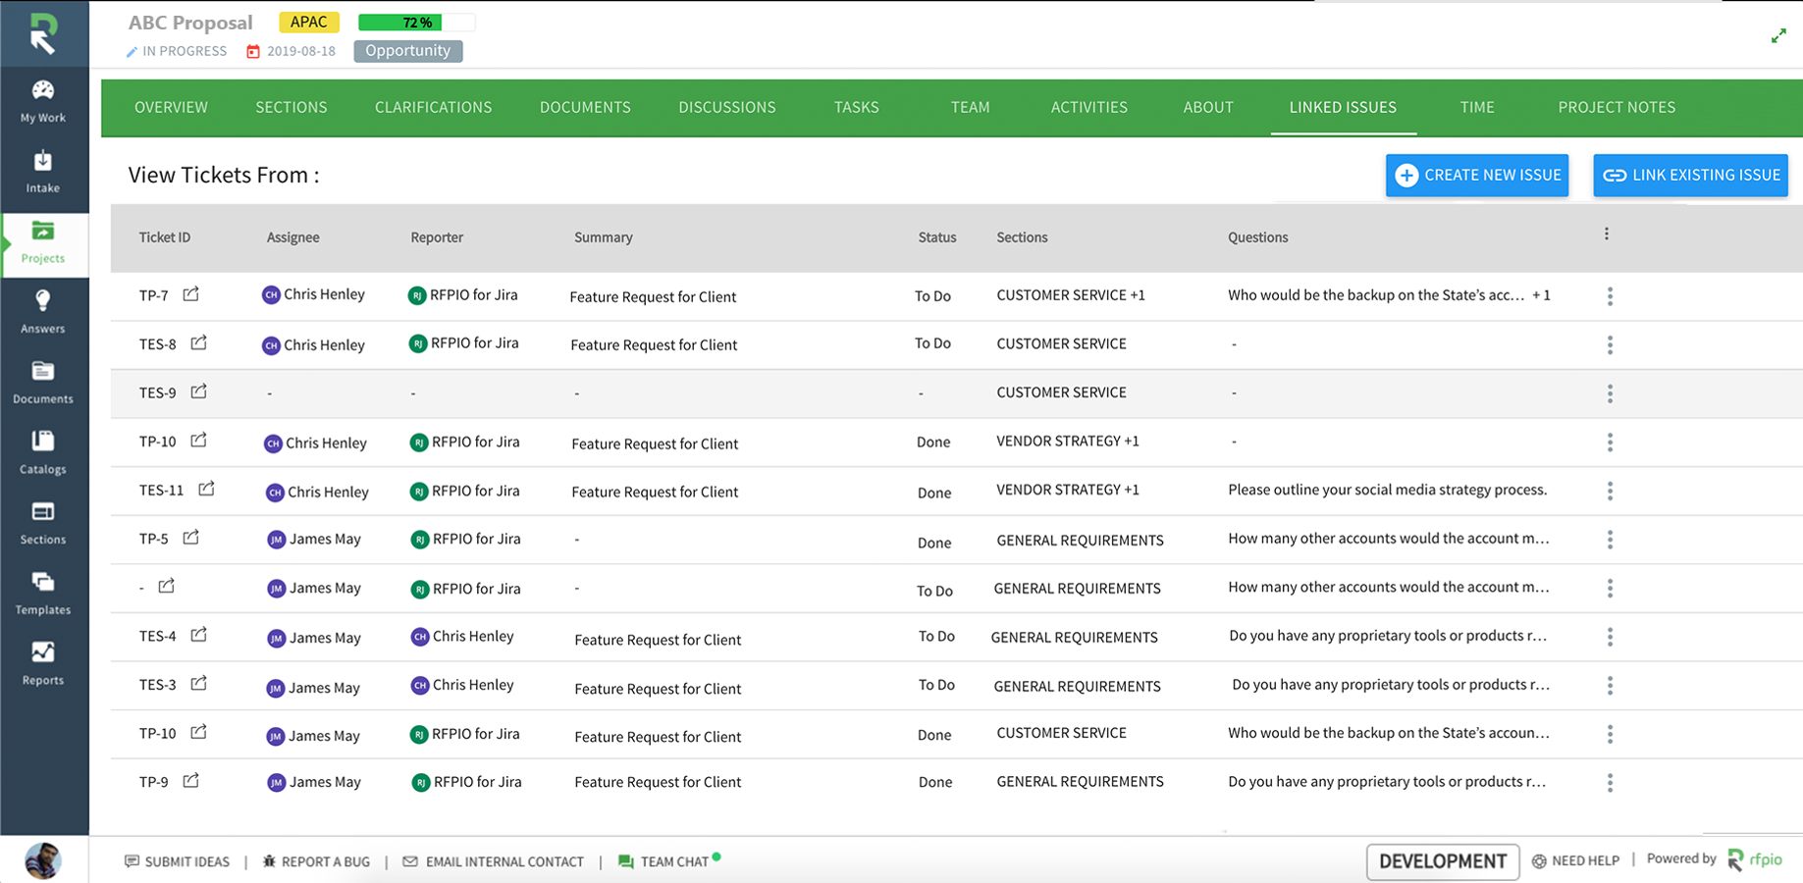
Task: Click the Create New Issue button
Action: 1476,176
